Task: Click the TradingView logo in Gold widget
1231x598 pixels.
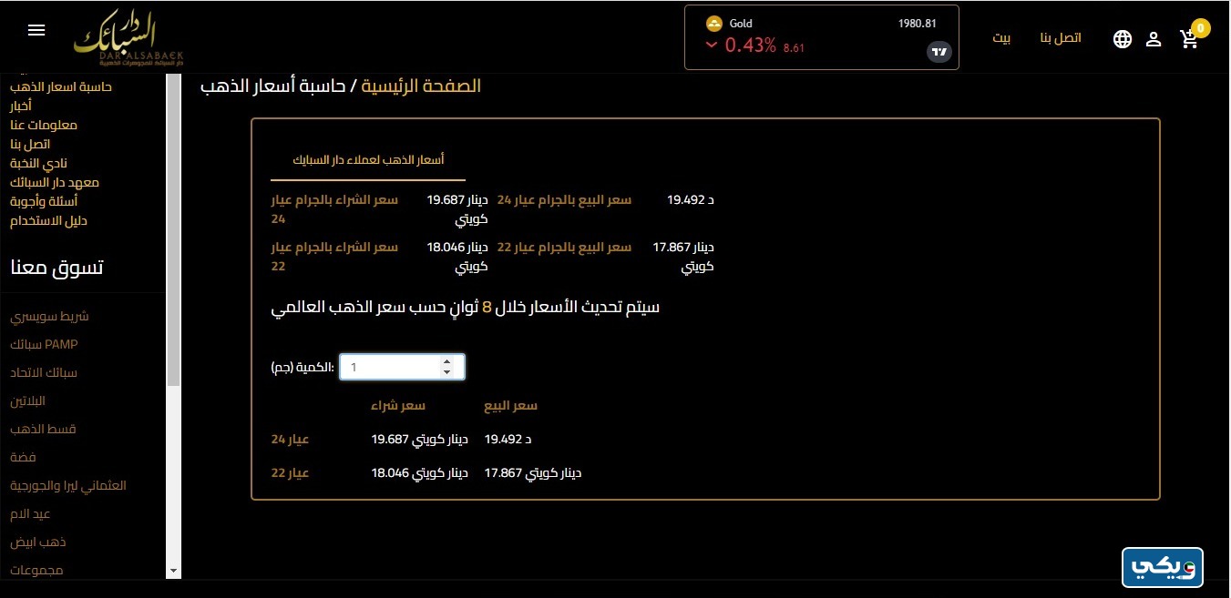Action: point(939,52)
